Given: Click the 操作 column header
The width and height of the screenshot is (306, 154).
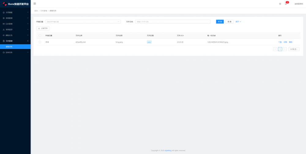Looking at the screenshot, I should coord(280,35).
